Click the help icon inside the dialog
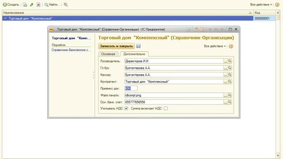This screenshot has width=283, height=159. (x=231, y=46)
